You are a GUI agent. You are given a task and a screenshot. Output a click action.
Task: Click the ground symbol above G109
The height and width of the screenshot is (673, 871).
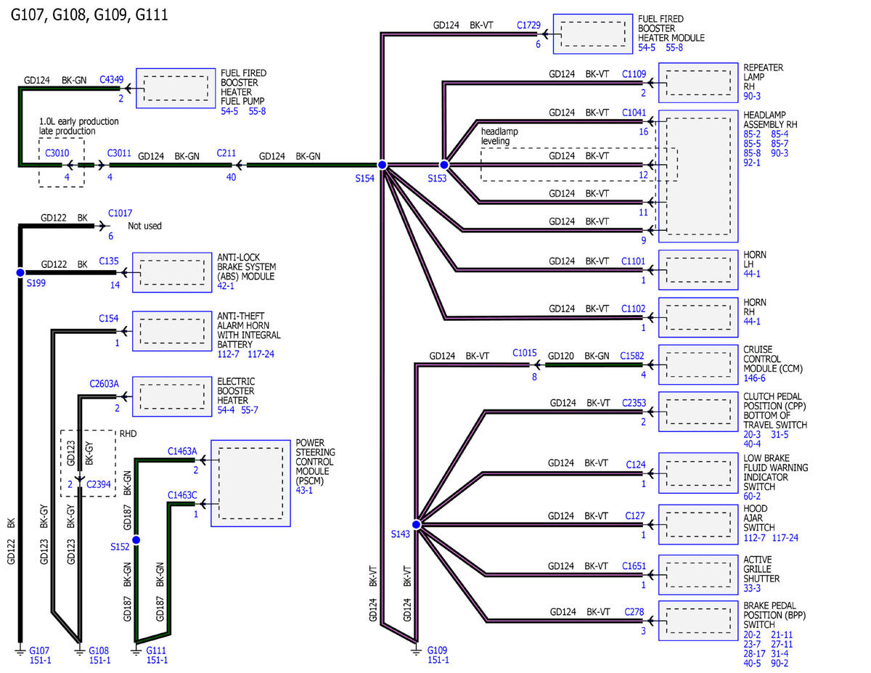tap(416, 647)
